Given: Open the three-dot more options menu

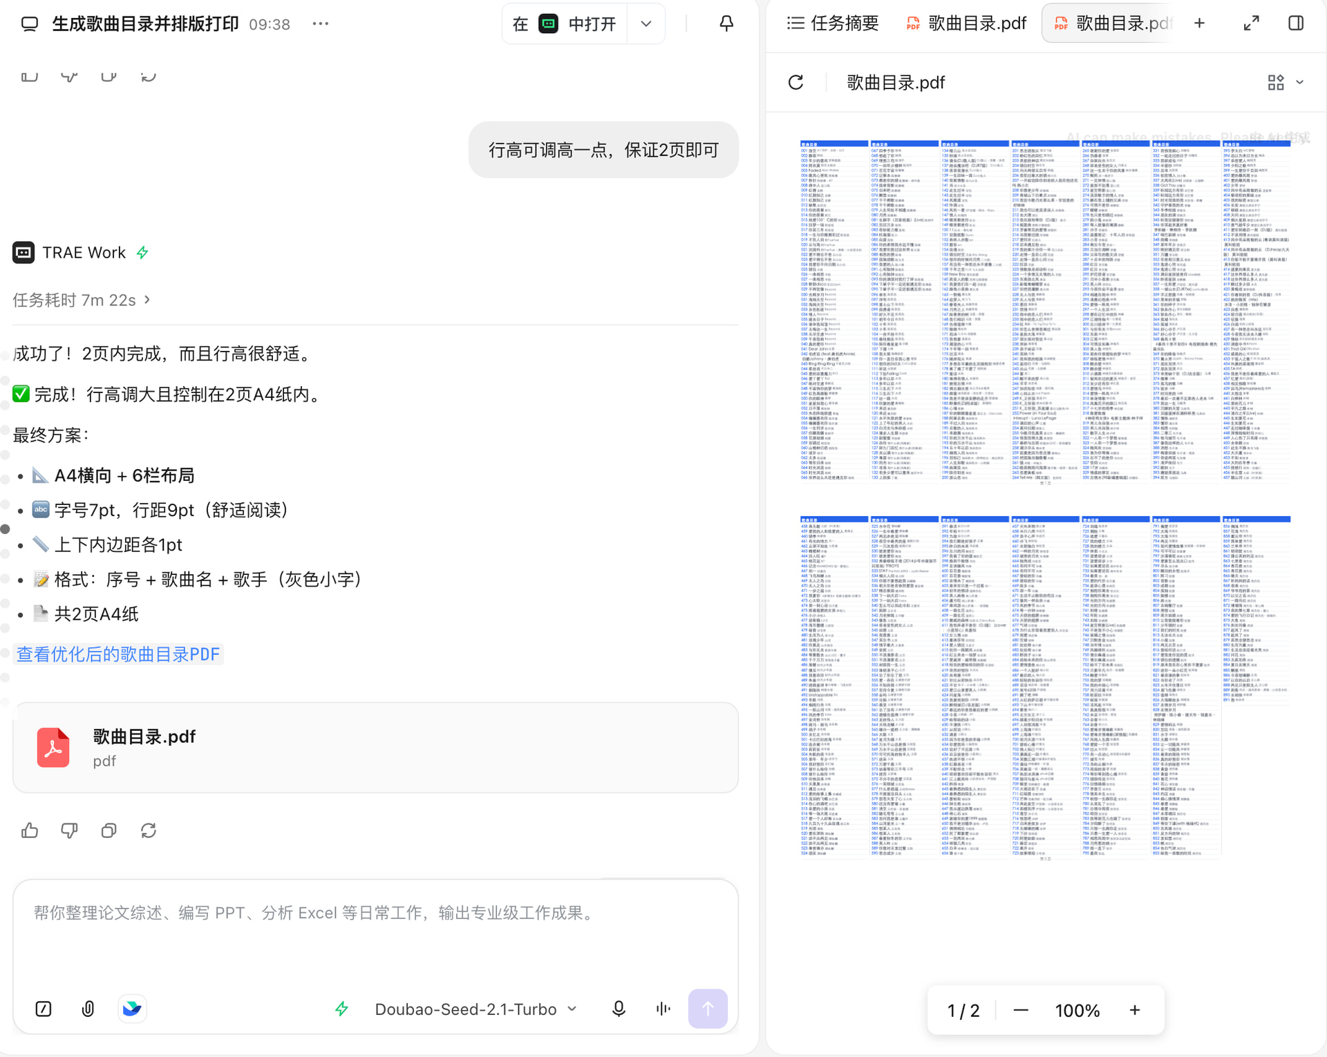Looking at the screenshot, I should [x=320, y=23].
